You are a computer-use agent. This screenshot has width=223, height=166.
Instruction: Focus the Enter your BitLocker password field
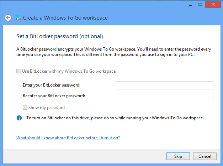click(164, 85)
